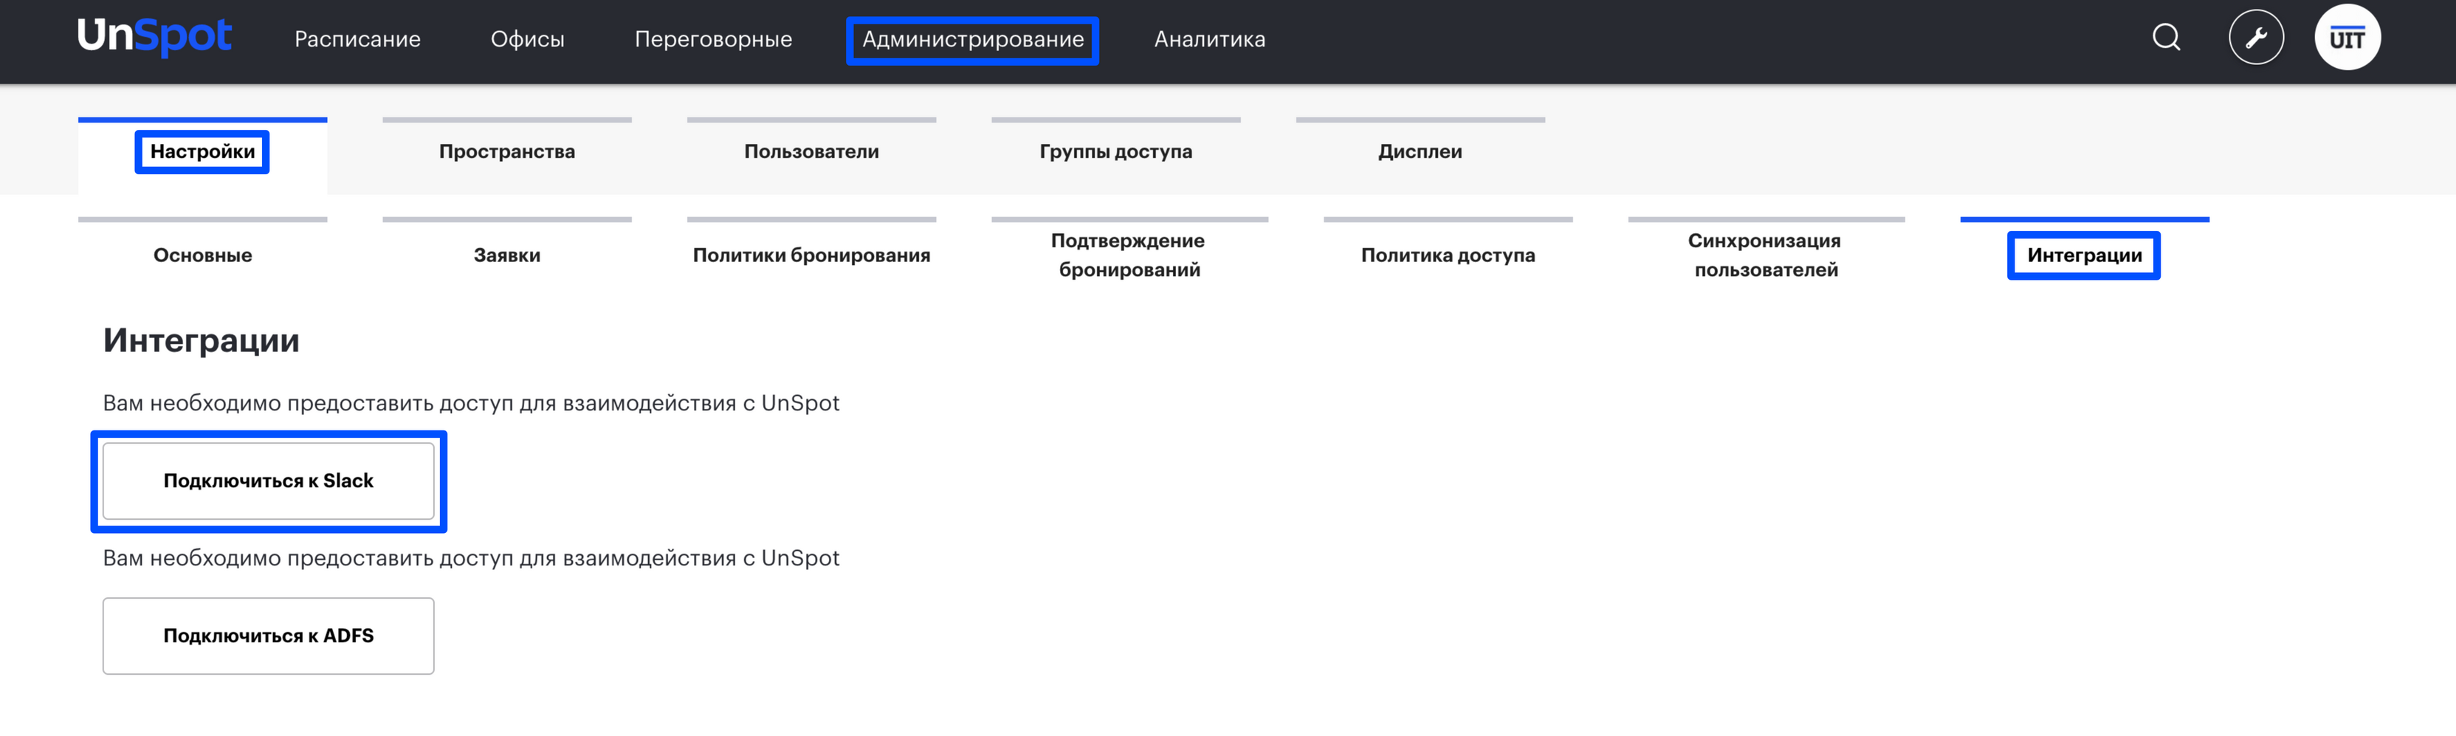Open the wrench settings icon
Screen dimensions: 2456x736
point(2256,37)
